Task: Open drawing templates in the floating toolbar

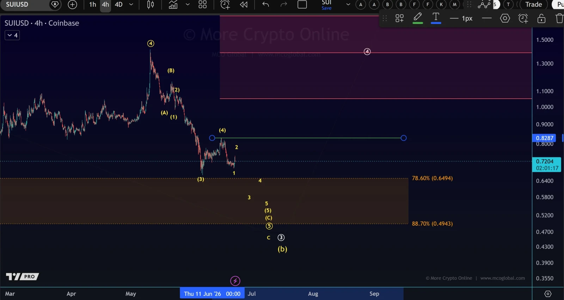Action: (x=399, y=18)
